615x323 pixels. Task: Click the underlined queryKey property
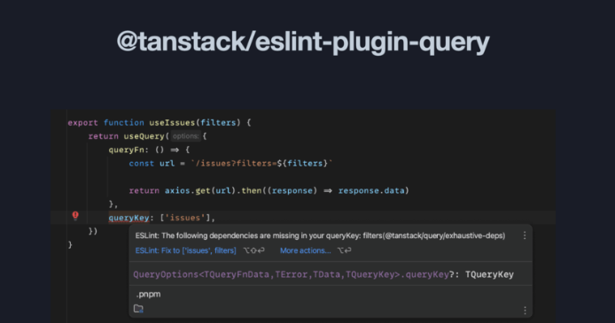pos(128,218)
